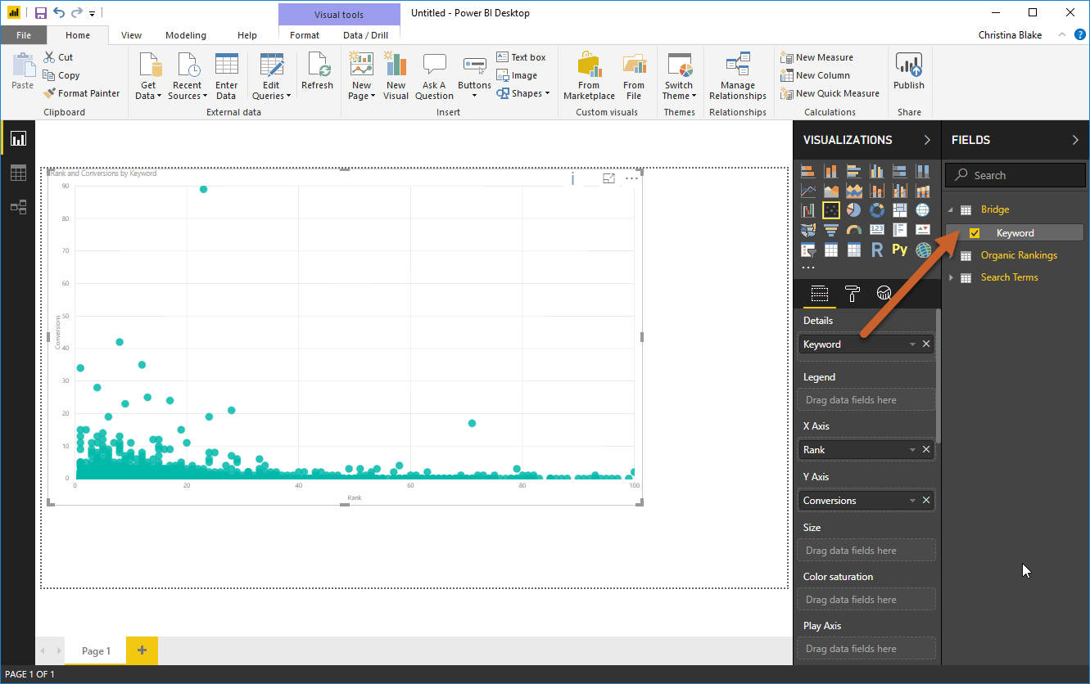Screen dimensions: 1090x684
Task: Choose the Pie chart visualization
Action: coord(854,209)
